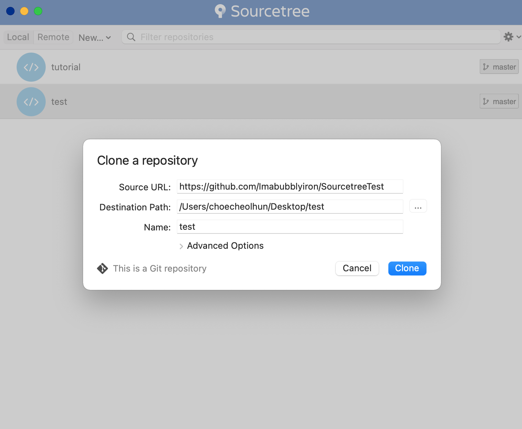Click the tutorial repository code icon

pyautogui.click(x=31, y=67)
